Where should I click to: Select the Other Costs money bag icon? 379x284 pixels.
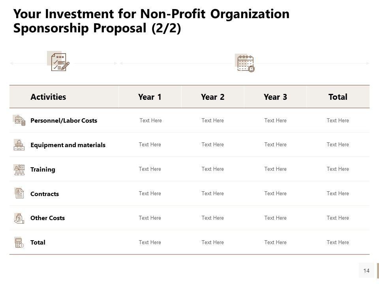19,218
